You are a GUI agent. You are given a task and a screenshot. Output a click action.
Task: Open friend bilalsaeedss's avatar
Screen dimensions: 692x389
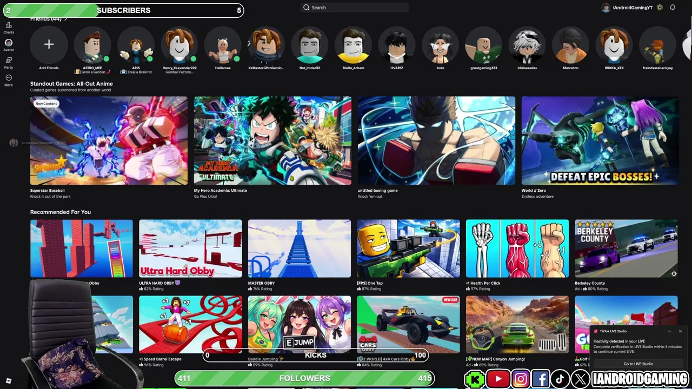[527, 44]
